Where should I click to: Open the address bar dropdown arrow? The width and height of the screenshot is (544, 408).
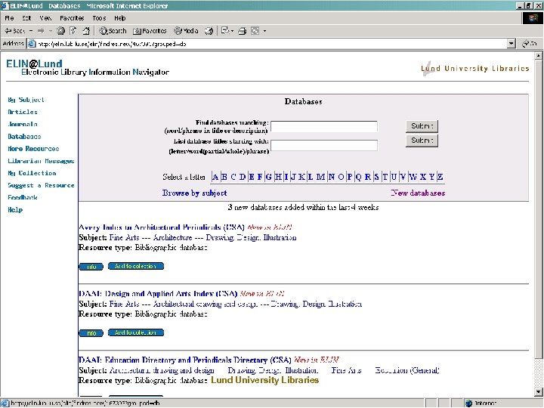coord(512,44)
